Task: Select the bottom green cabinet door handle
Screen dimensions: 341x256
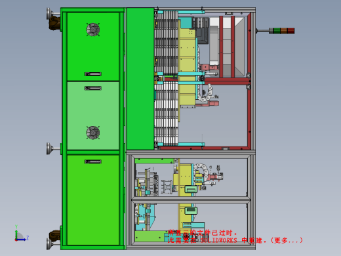Action: pyautogui.click(x=93, y=161)
